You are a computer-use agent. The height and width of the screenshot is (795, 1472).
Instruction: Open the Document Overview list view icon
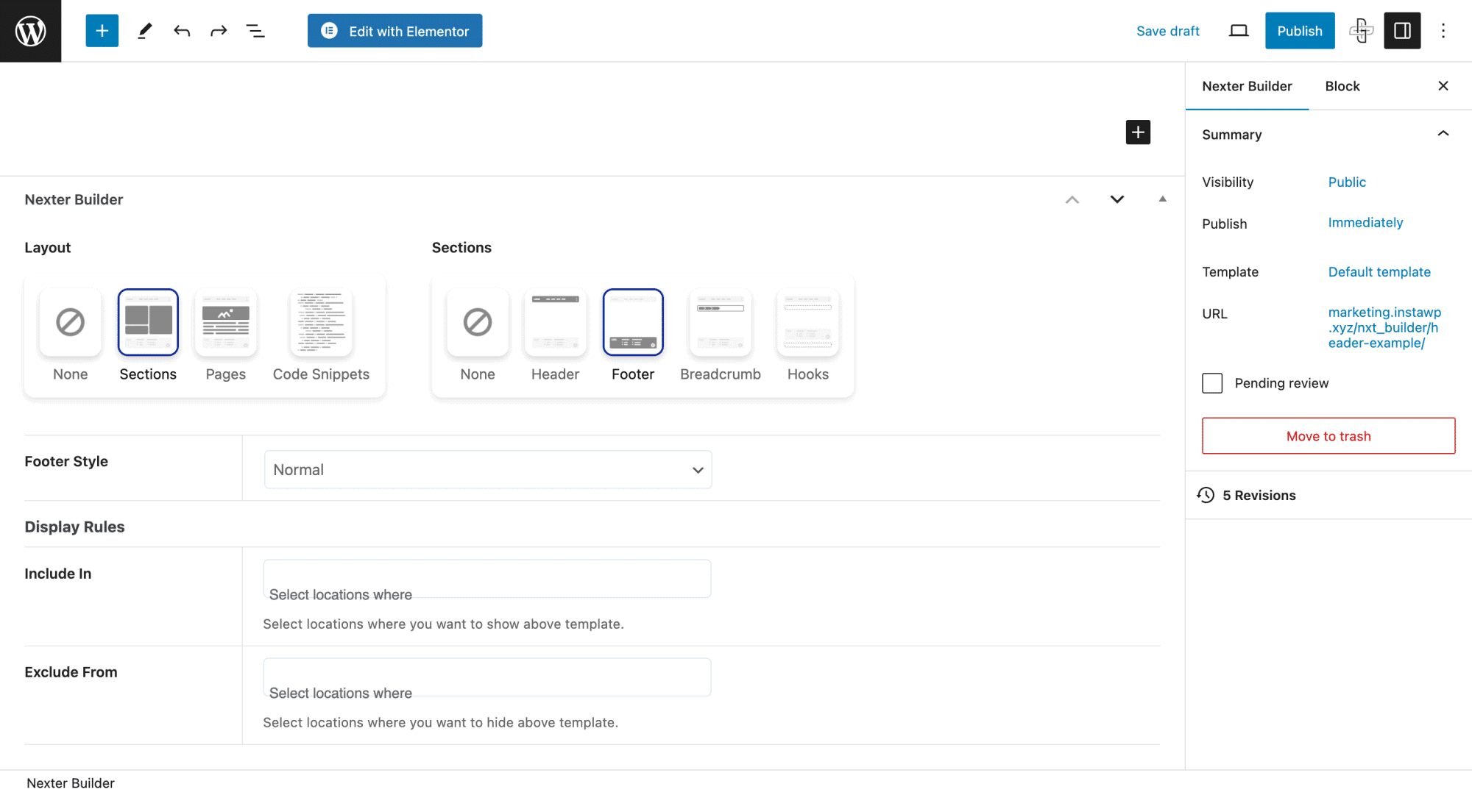coord(255,30)
